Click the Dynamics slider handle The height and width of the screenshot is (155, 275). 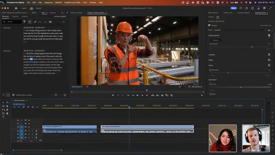pyautogui.click(x=228, y=73)
